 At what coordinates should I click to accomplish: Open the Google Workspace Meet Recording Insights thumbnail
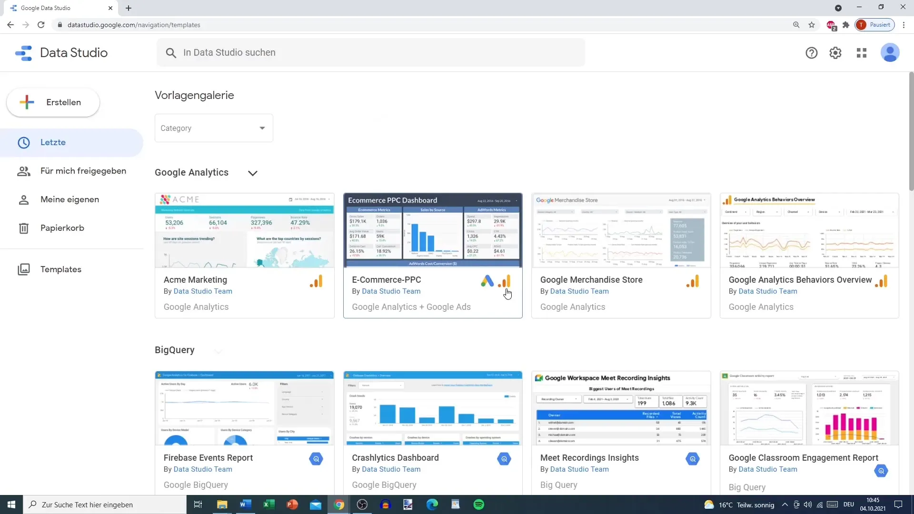621,408
